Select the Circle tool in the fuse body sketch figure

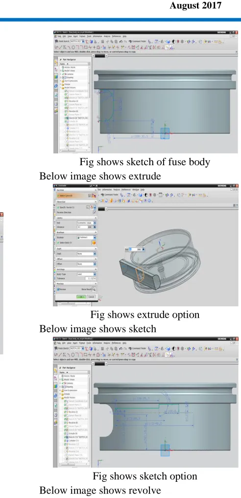(x=72, y=48)
